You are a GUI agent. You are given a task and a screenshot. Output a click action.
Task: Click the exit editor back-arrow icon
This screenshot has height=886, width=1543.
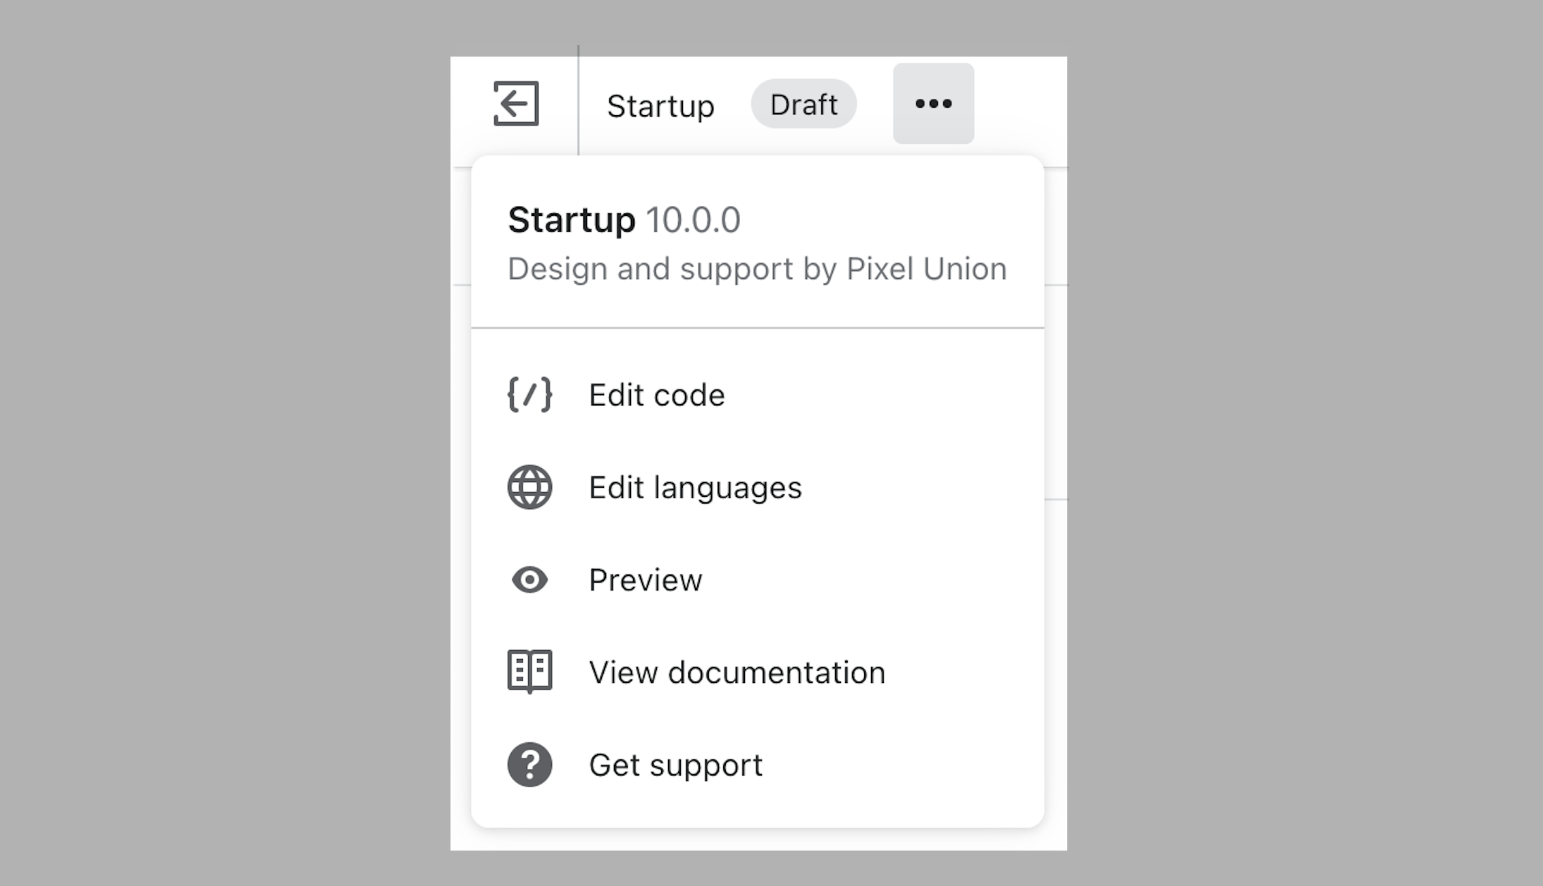(x=516, y=104)
